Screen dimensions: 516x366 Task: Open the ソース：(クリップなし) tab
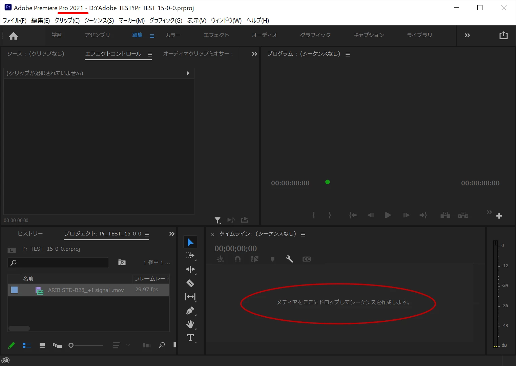pos(36,53)
